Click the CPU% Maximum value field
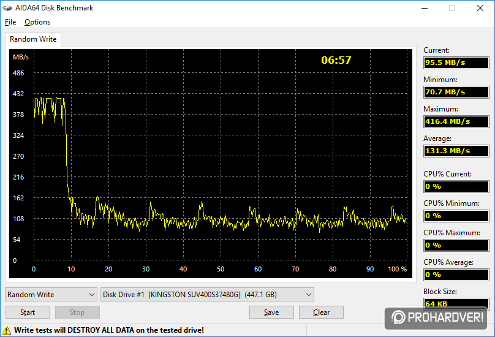 pyautogui.click(x=456, y=245)
